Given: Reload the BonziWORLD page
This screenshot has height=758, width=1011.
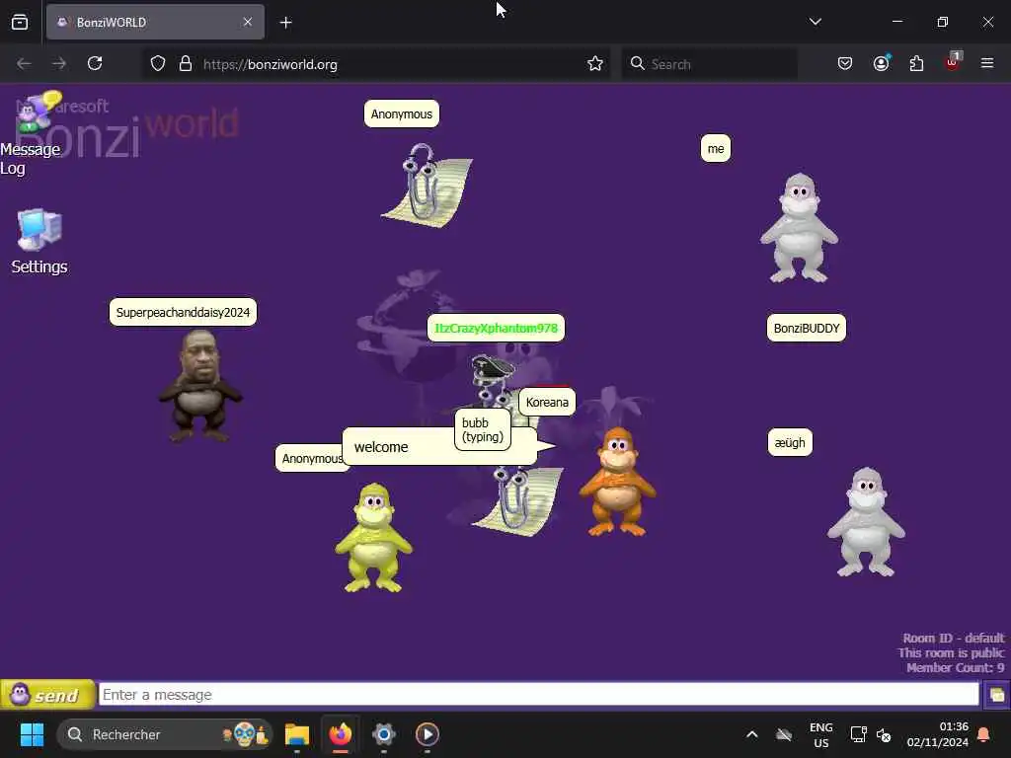Looking at the screenshot, I should coord(95,64).
